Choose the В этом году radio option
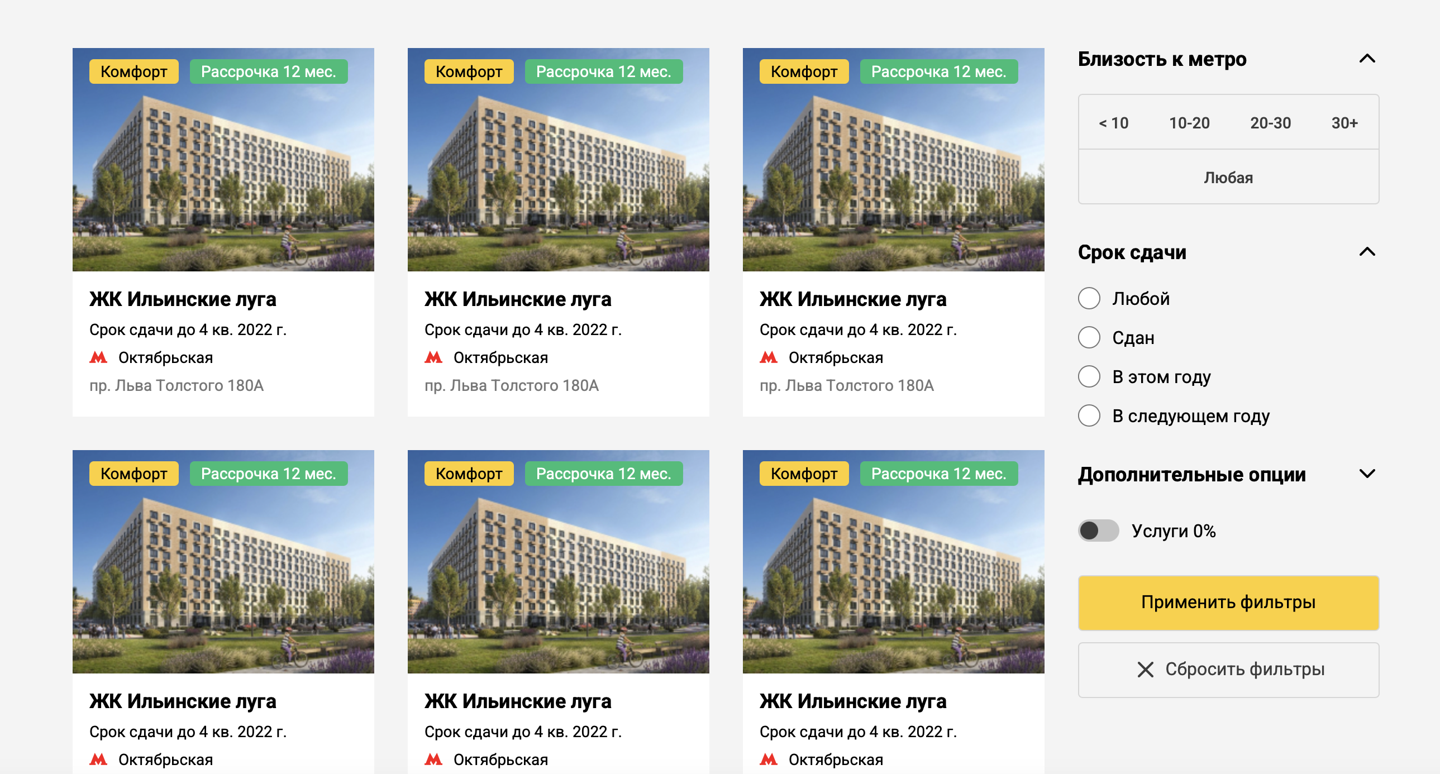This screenshot has height=774, width=1440. coord(1089,376)
